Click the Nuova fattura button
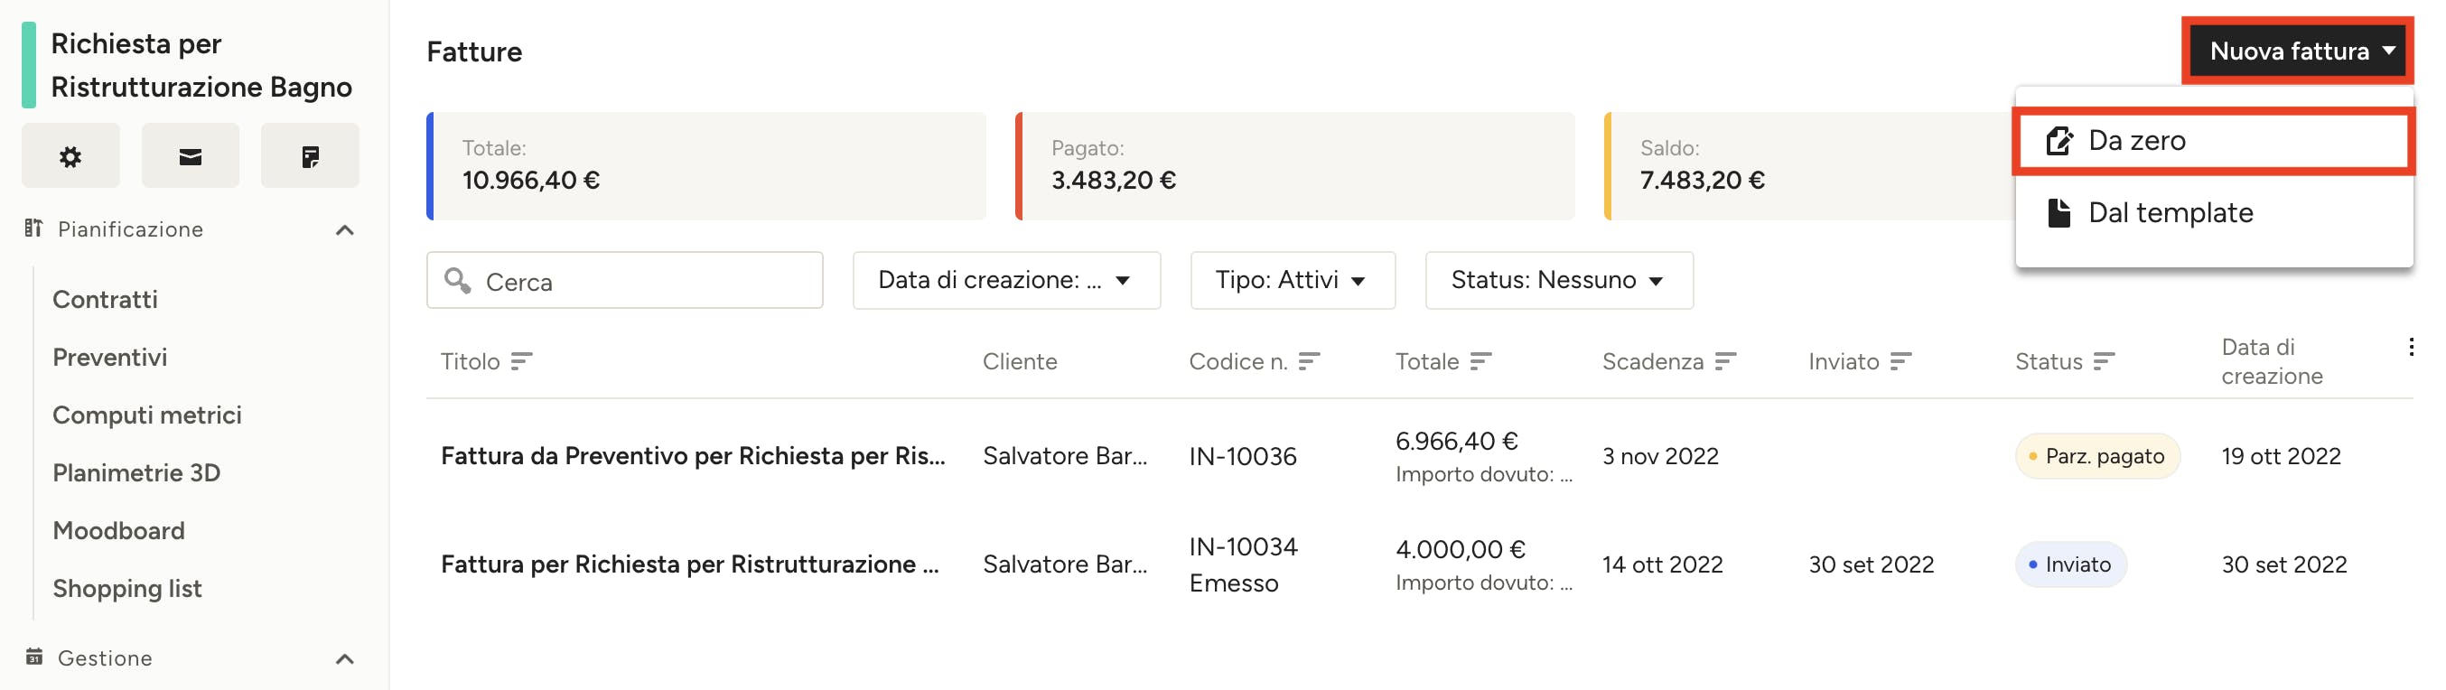Viewport: 2446px width, 690px height. 2298,51
